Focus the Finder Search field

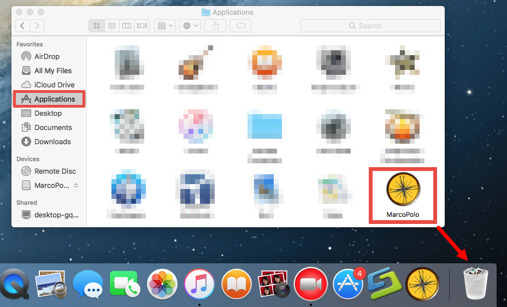pyautogui.click(x=370, y=26)
